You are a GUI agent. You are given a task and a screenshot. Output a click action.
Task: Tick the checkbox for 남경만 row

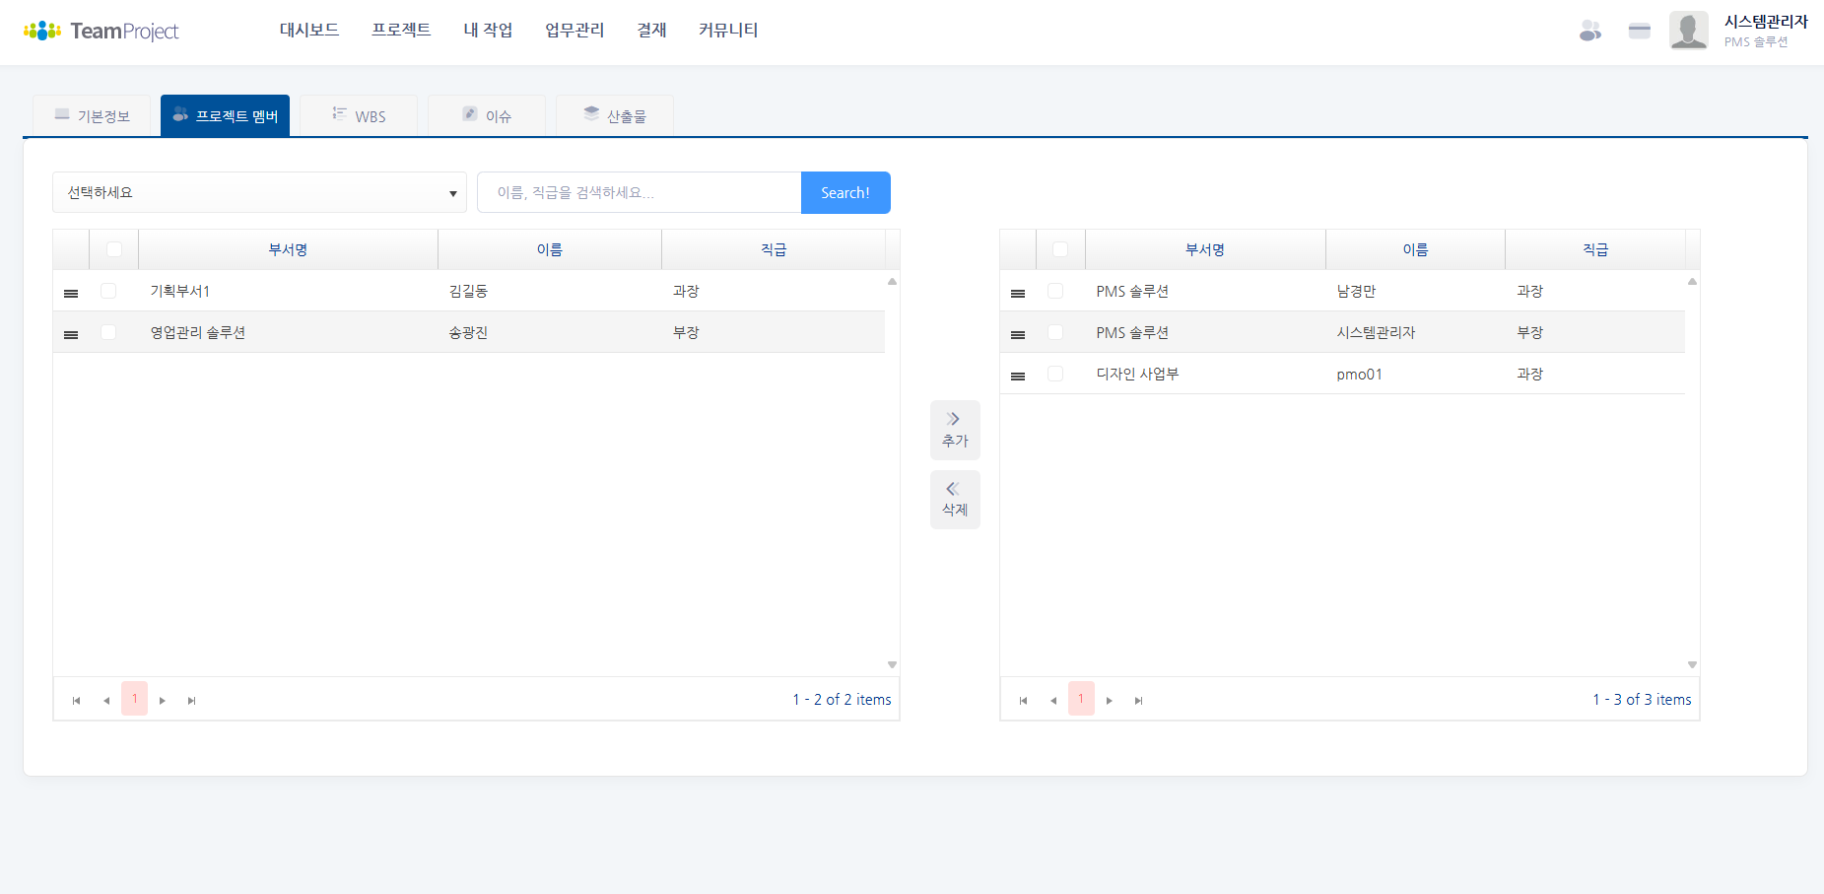click(x=1055, y=292)
